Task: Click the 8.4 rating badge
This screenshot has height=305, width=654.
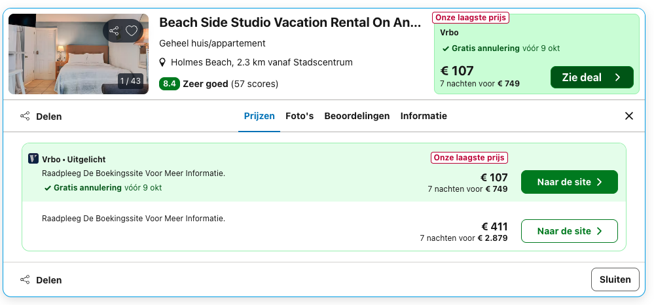Action: click(170, 84)
